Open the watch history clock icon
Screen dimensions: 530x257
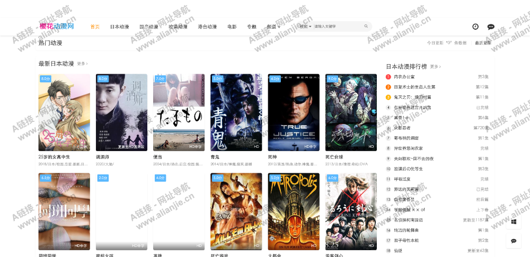click(475, 26)
